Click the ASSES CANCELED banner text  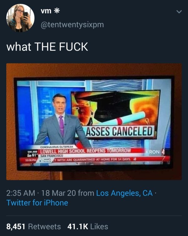click(119, 131)
